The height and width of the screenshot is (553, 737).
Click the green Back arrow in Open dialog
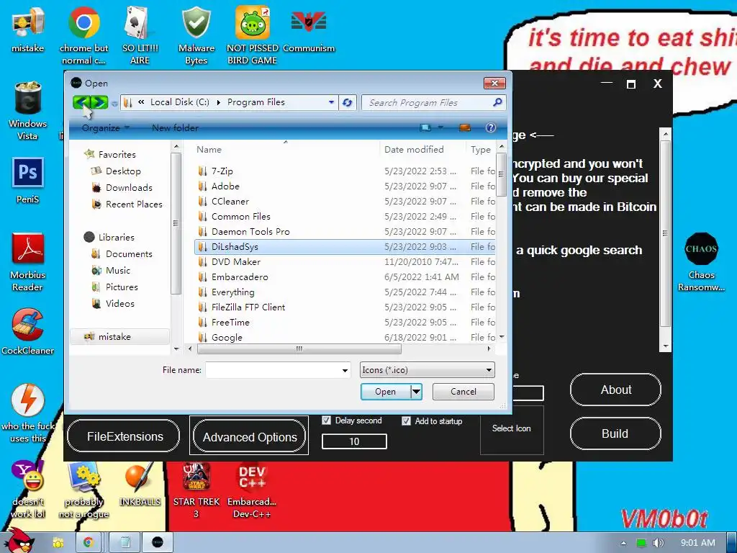82,102
